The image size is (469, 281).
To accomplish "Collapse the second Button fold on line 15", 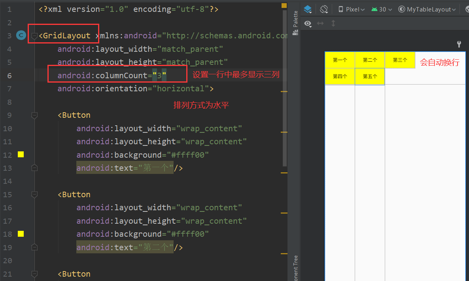I will tap(34, 194).
